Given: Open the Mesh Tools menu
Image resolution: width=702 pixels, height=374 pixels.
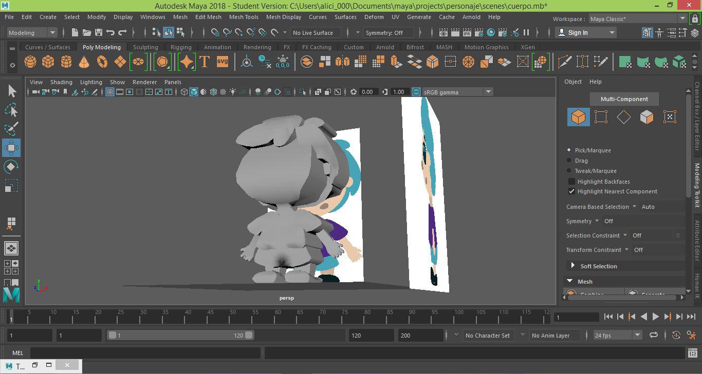Looking at the screenshot, I should pos(244,17).
